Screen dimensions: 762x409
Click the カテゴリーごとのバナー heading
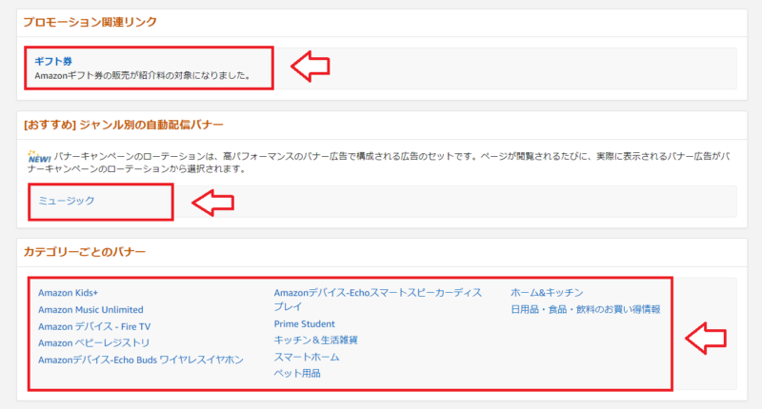click(85, 252)
